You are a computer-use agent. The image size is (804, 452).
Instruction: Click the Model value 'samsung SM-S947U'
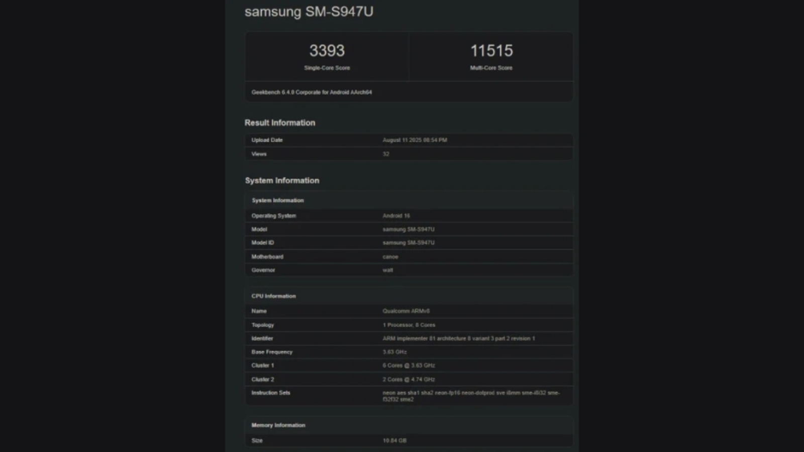click(x=409, y=230)
